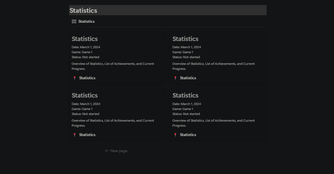This screenshot has width=334, height=174.
Task: Click the Statistics page heading at top
Action: coord(83,11)
